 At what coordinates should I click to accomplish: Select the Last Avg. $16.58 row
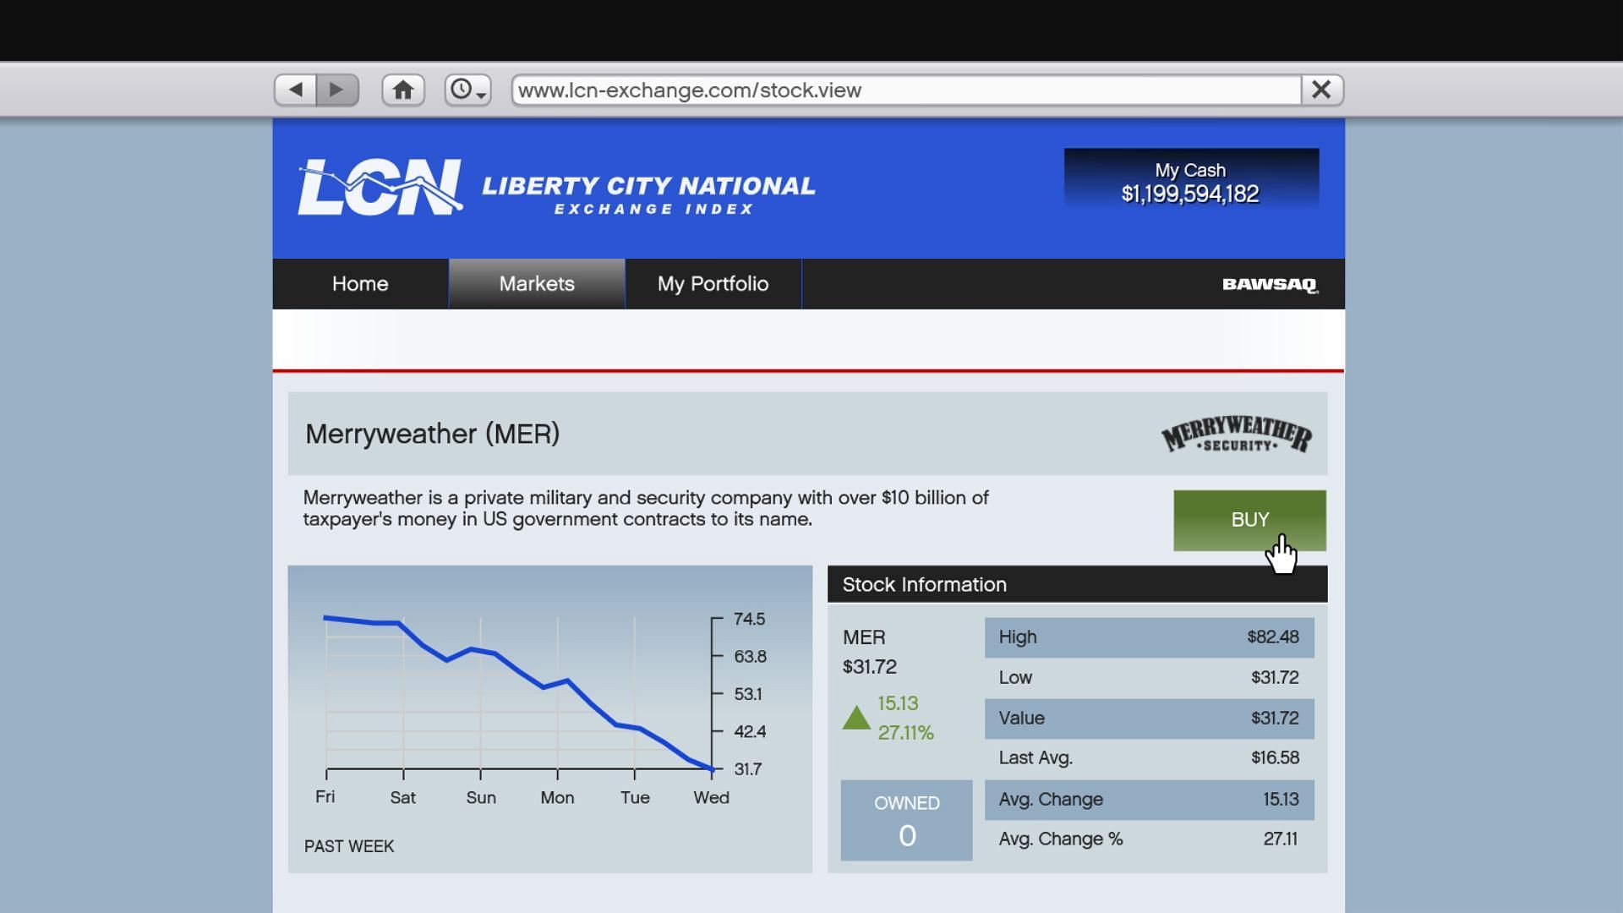tap(1149, 758)
